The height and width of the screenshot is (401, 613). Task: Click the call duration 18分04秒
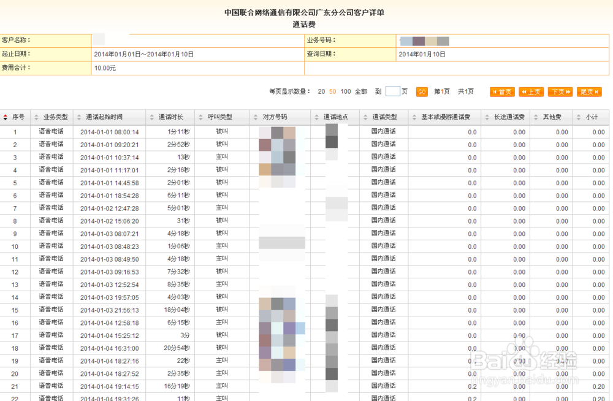tap(177, 310)
